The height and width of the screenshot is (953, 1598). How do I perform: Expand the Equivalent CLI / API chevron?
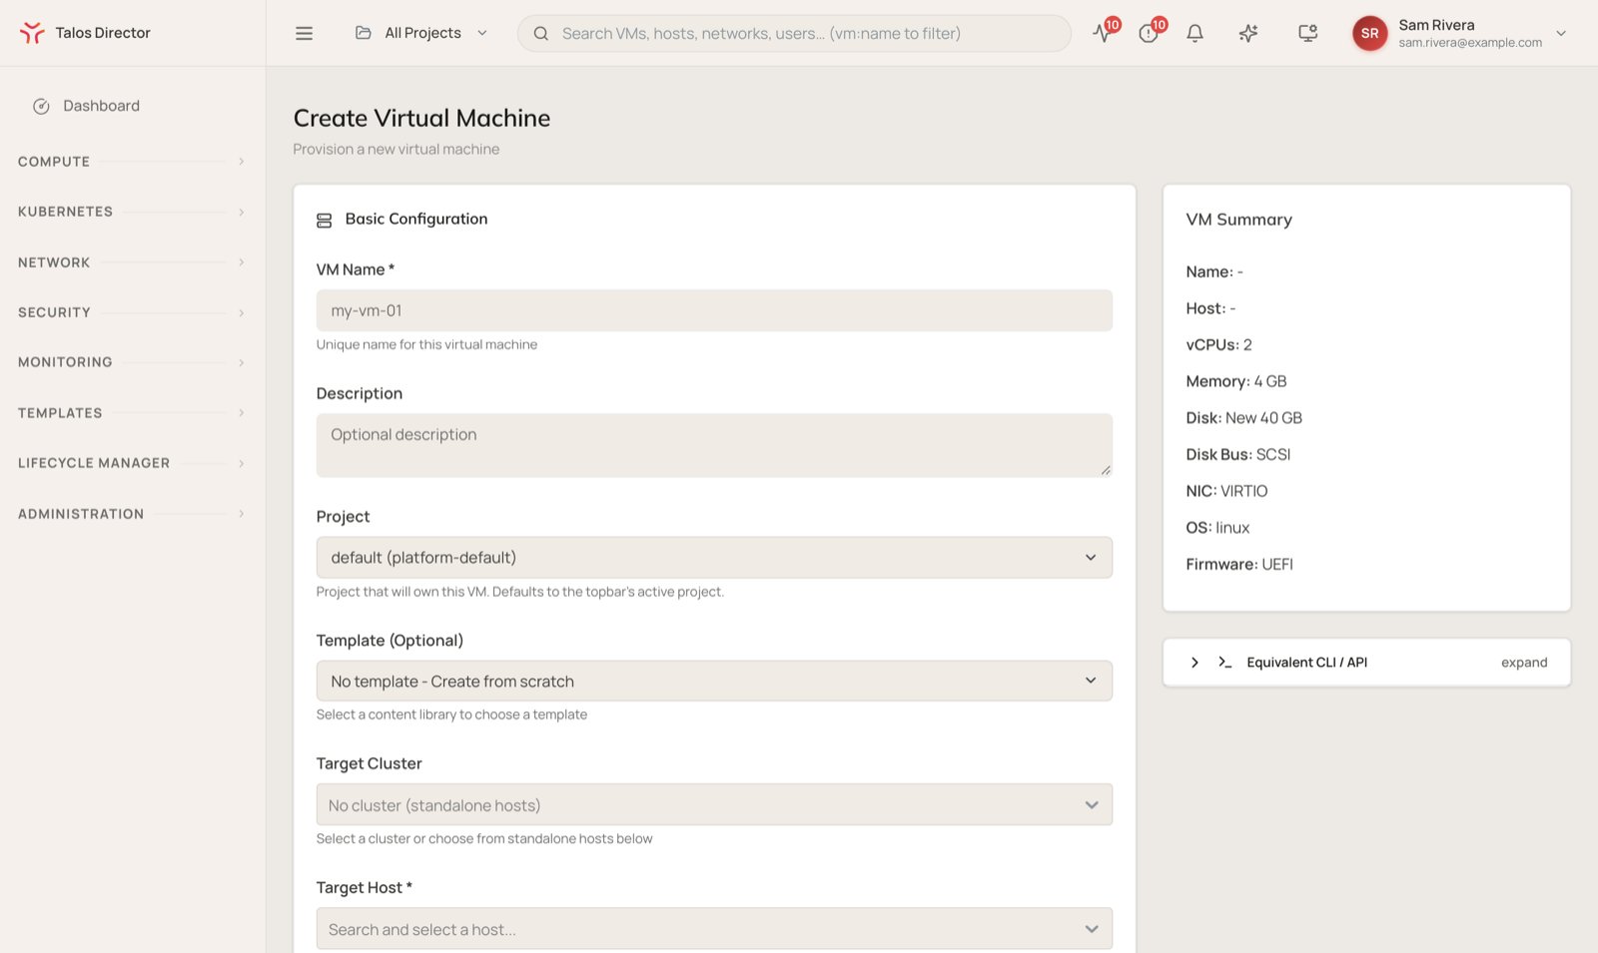point(1195,663)
